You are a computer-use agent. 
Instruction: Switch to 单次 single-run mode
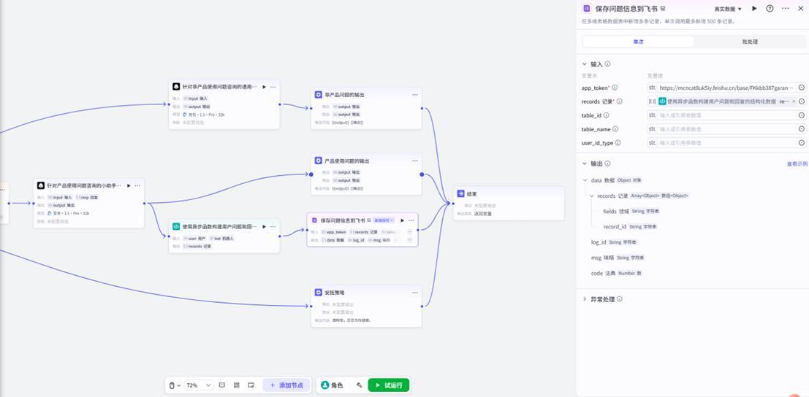pos(638,42)
